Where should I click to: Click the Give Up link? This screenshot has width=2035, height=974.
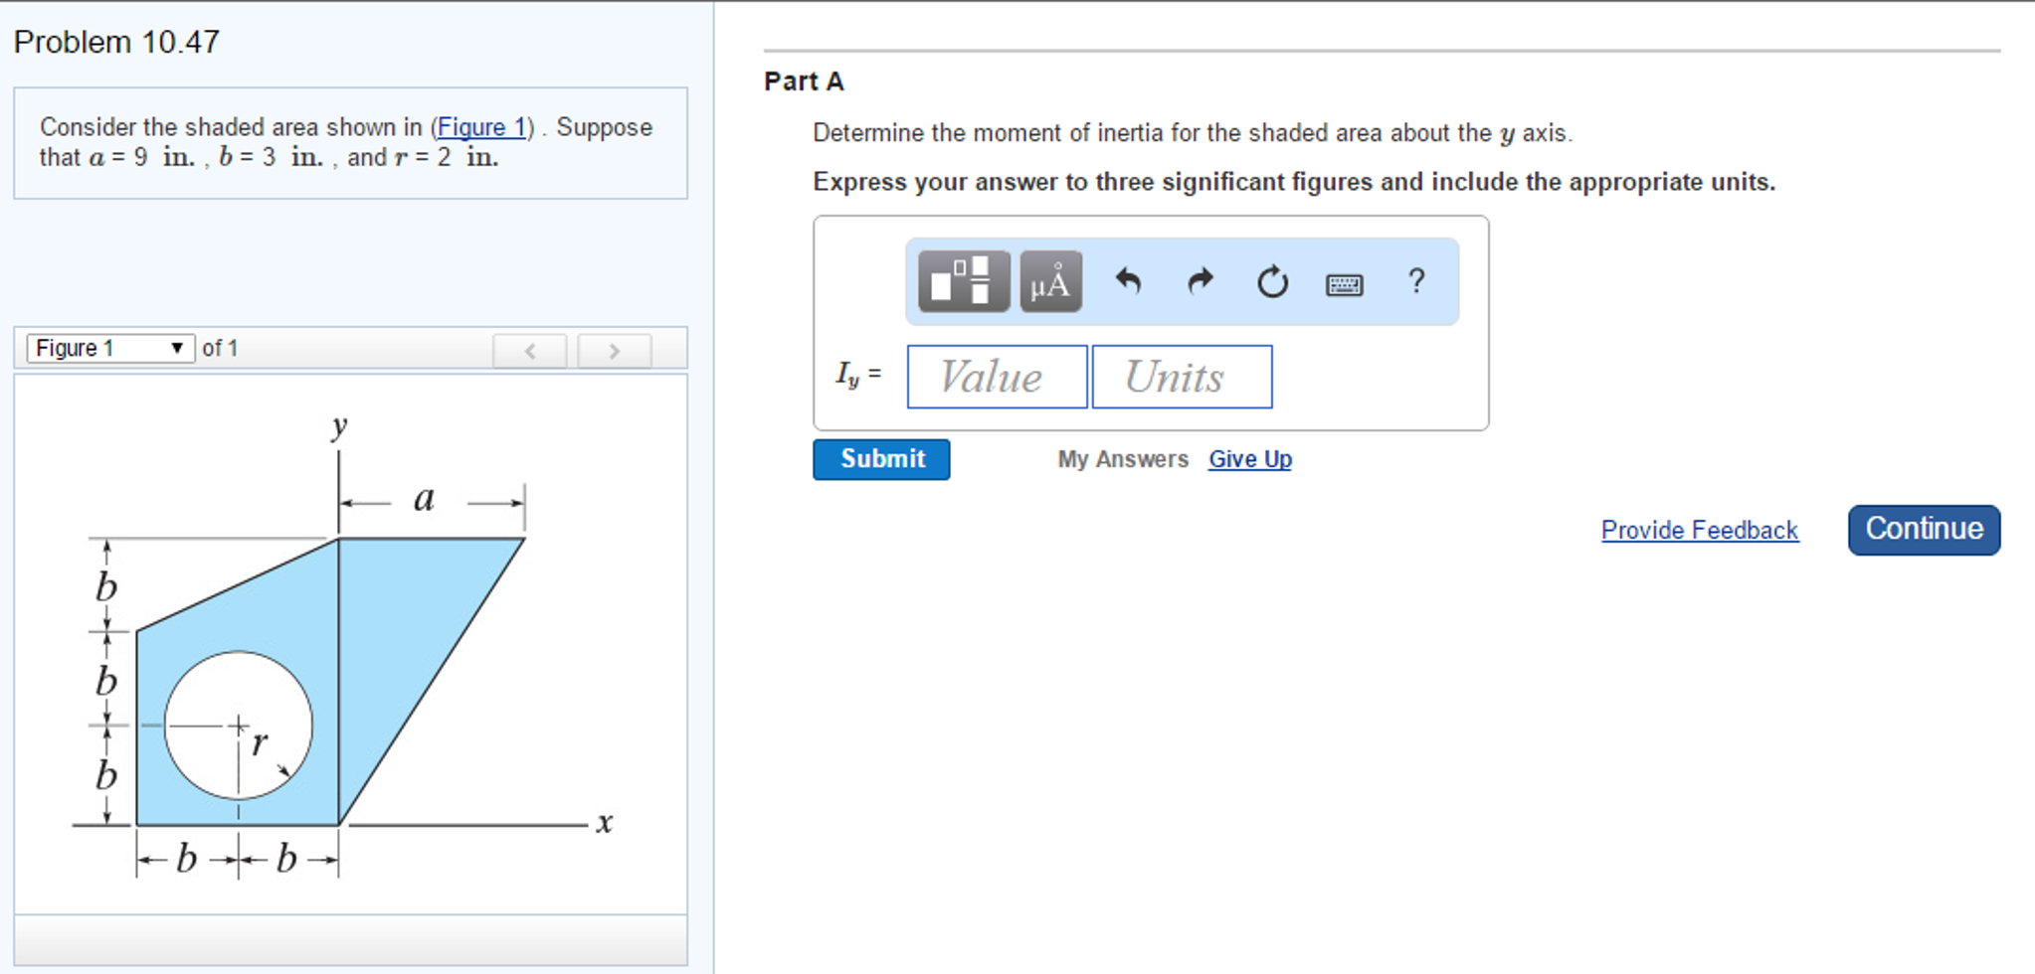1249,459
